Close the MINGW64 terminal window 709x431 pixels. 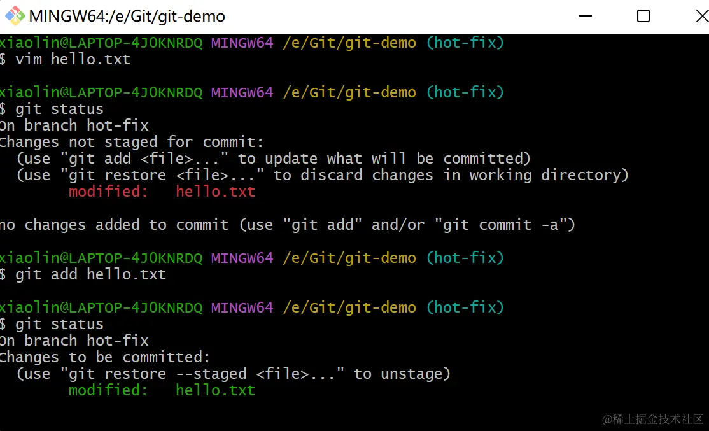click(x=702, y=17)
